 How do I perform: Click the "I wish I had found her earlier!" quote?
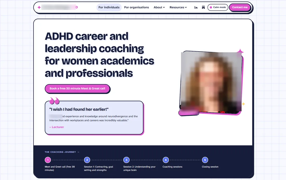tap(79, 109)
